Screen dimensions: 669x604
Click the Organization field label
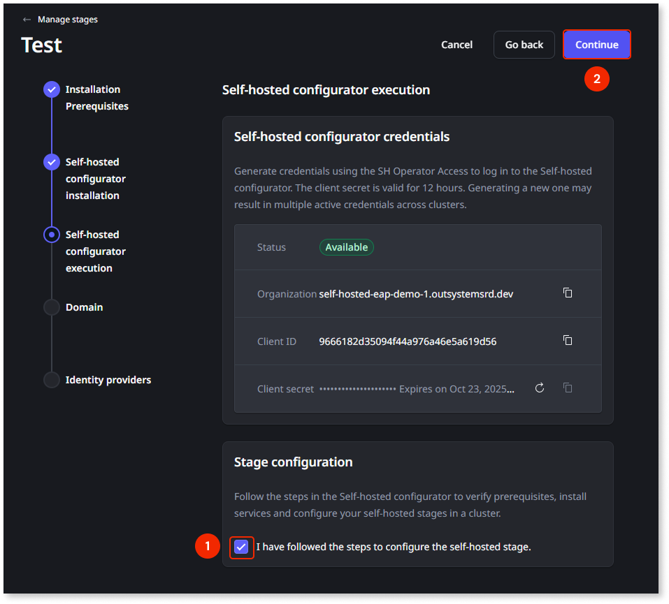click(x=287, y=294)
